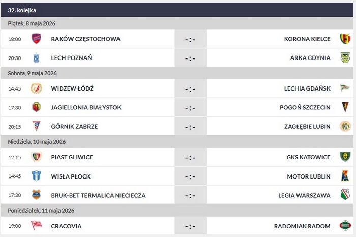
Task: Click the Pogoń Szczecin triangular crest
Action: 345,107
